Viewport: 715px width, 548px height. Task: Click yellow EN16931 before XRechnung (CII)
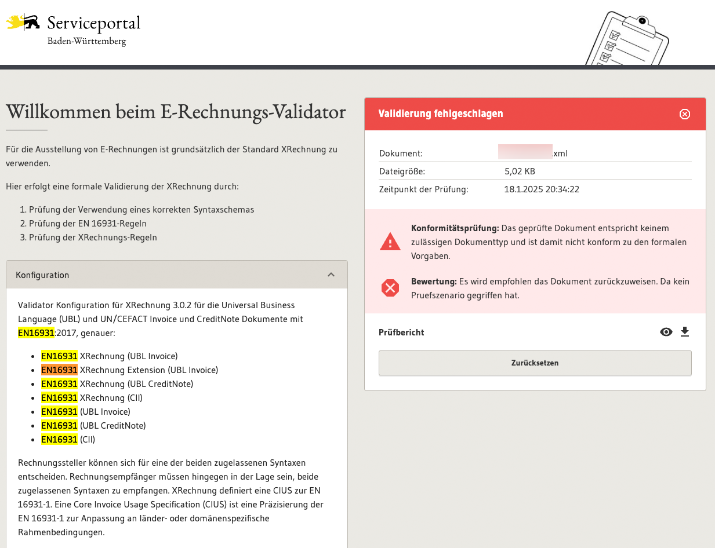pyautogui.click(x=59, y=397)
